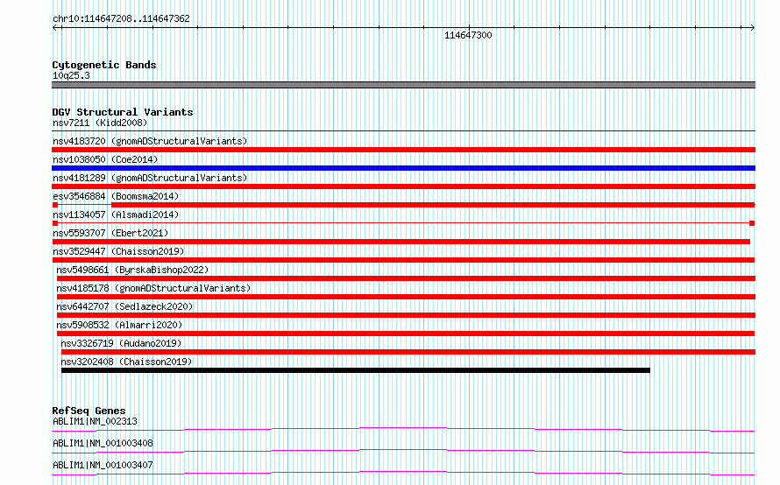This screenshot has width=780, height=485.
Task: Open the RefSeq Genes track heading
Action: [x=89, y=411]
